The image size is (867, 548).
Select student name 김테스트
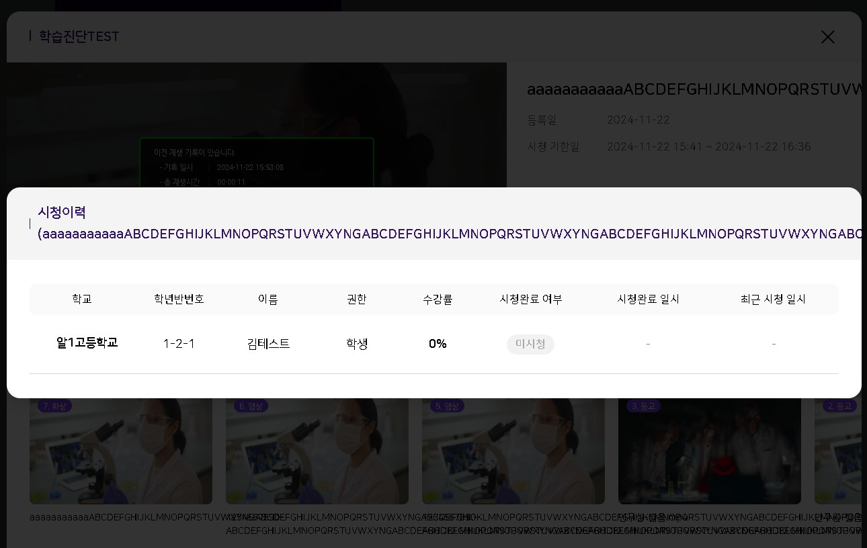(x=268, y=344)
